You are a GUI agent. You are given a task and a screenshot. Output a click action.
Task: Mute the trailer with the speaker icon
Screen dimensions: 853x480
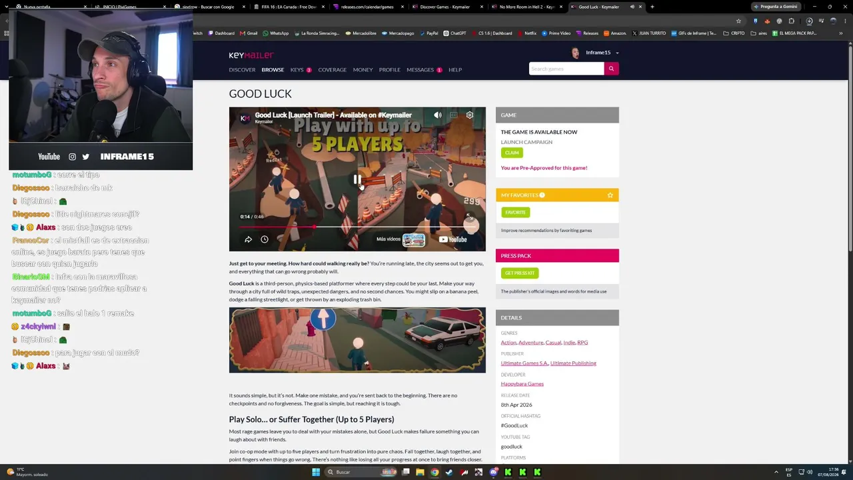(438, 115)
